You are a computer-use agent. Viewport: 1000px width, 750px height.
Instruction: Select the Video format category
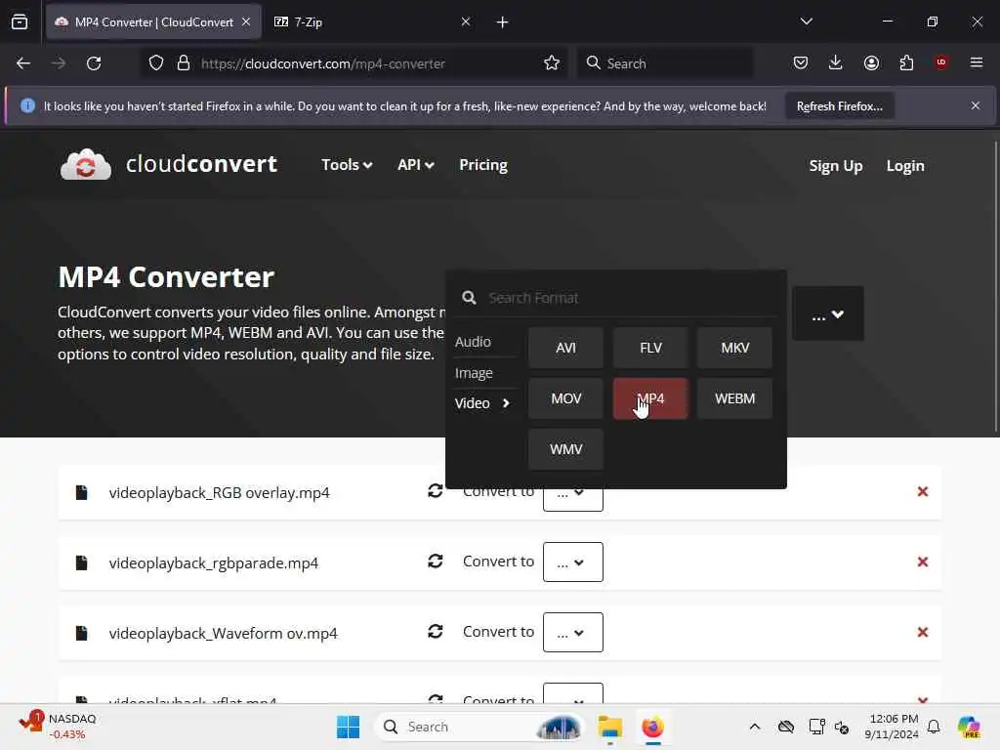point(483,403)
